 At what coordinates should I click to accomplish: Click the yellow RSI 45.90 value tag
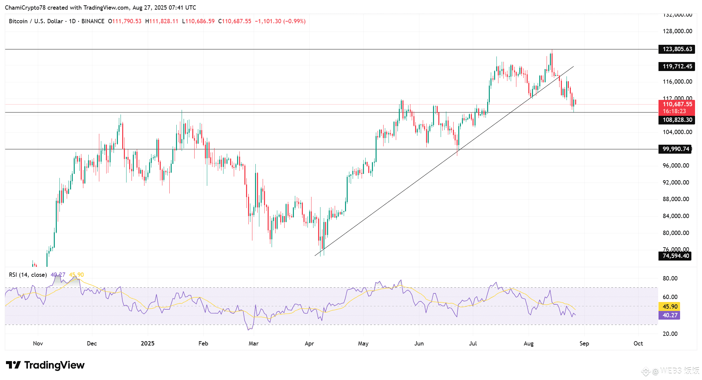(669, 307)
